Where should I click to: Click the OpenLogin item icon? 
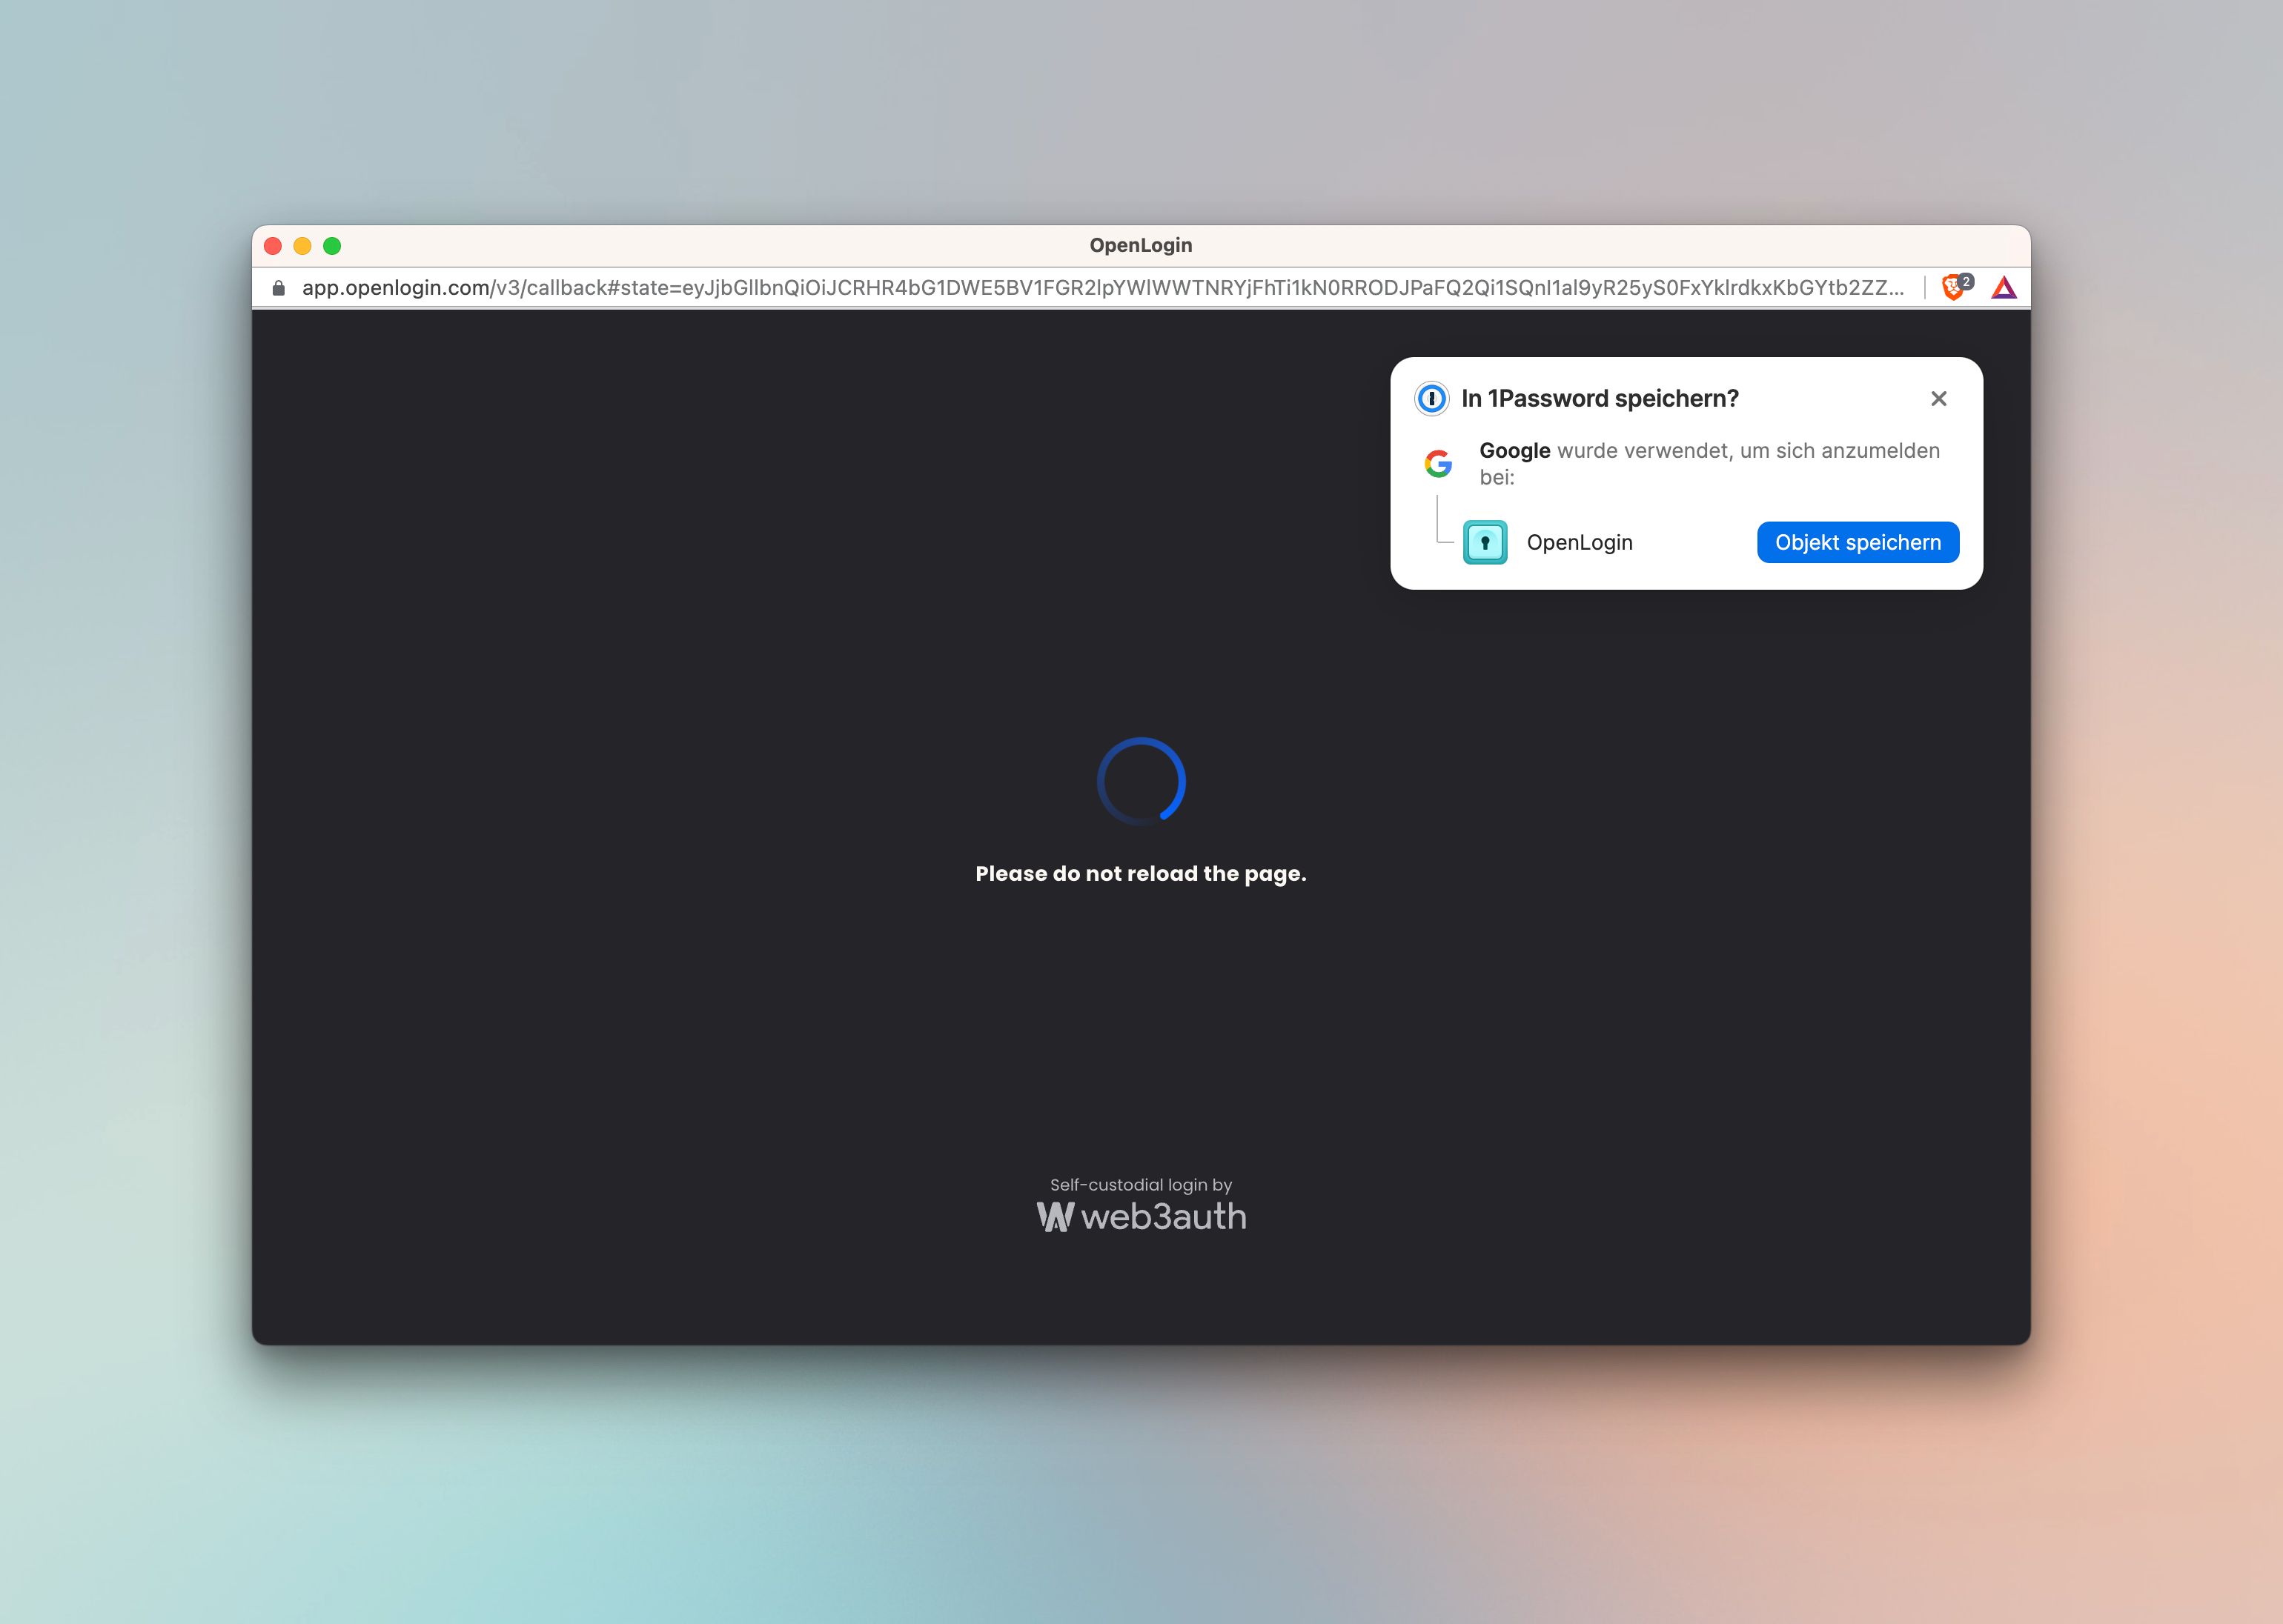click(1485, 542)
